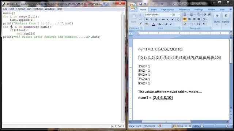
Task: Open the View tab in Word
Action: click(x=222, y=9)
